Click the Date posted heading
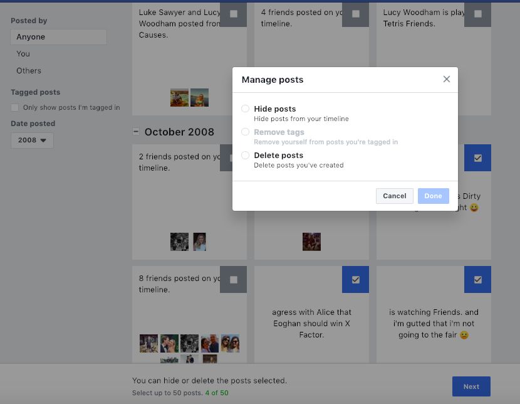Screen dimensions: 520x404 pos(33,124)
